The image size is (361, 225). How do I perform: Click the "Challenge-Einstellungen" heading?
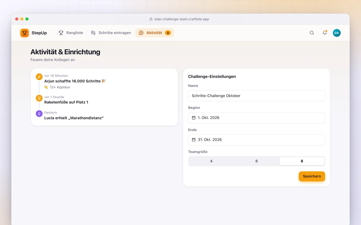(x=212, y=76)
